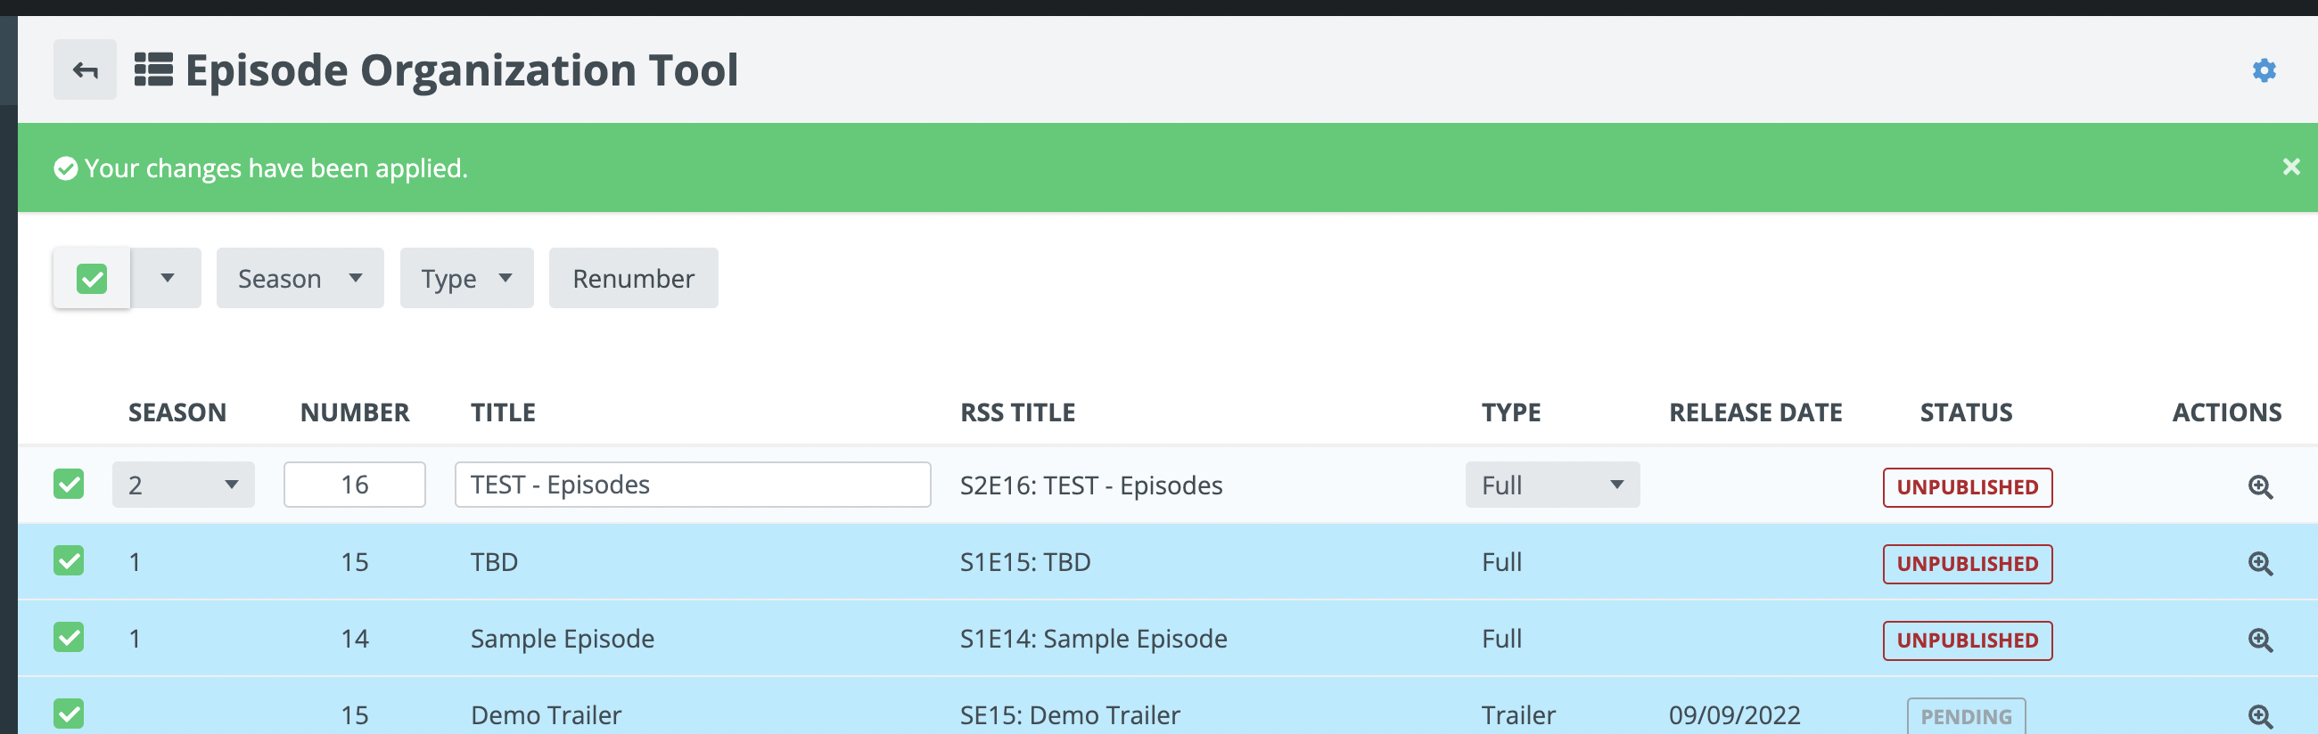Click the back arrow button

click(85, 69)
